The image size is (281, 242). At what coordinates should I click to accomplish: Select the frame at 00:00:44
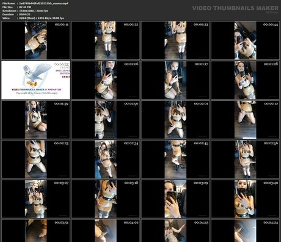point(245,40)
